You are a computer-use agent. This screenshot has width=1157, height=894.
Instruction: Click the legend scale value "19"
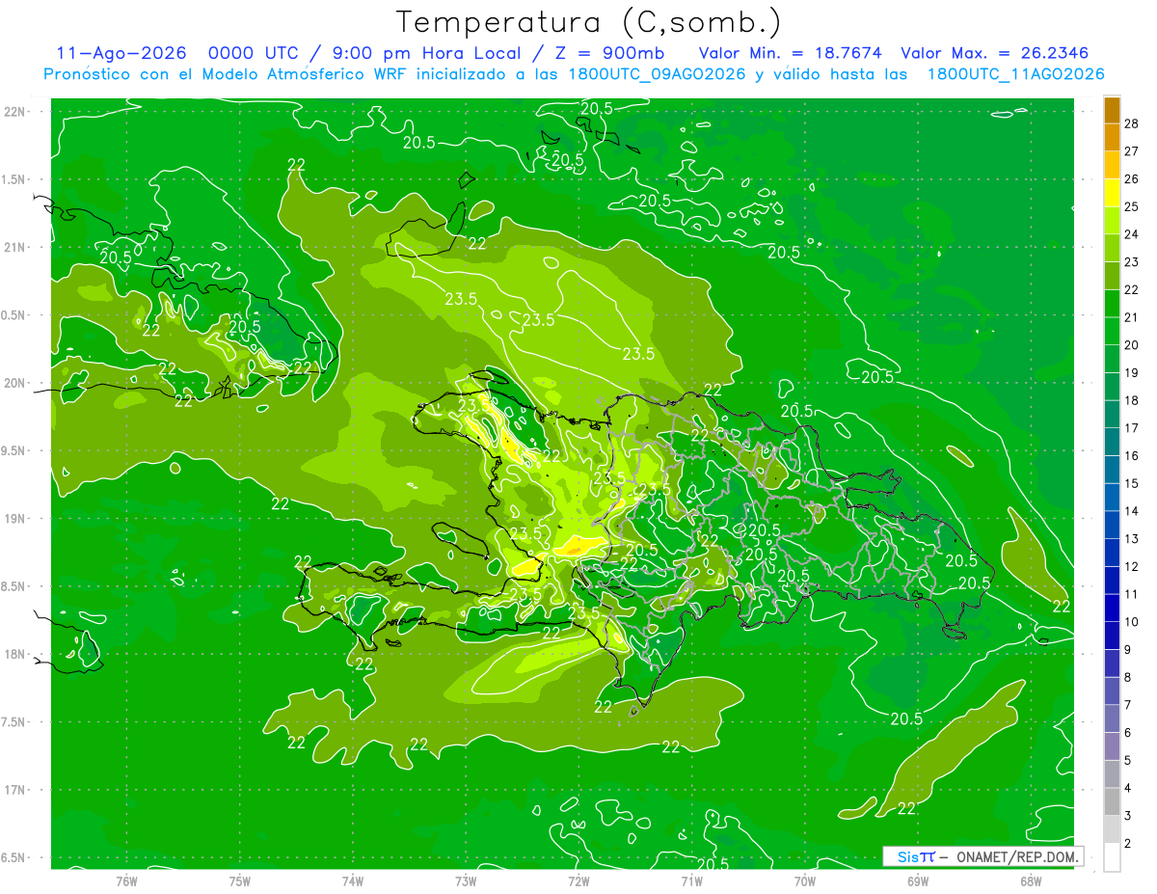click(1132, 372)
